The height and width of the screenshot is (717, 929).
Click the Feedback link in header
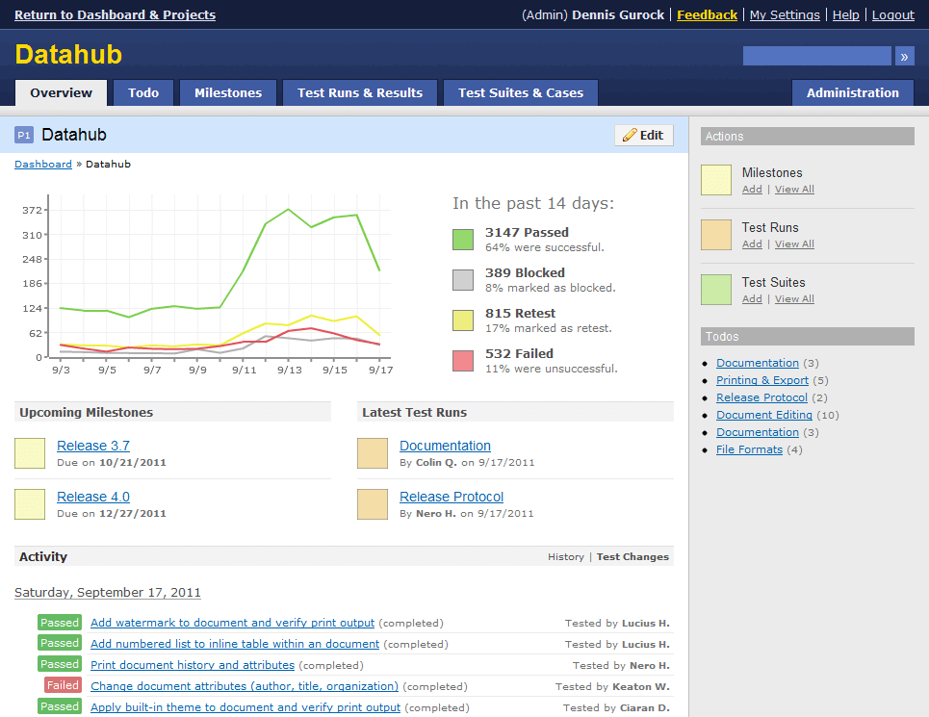(707, 14)
